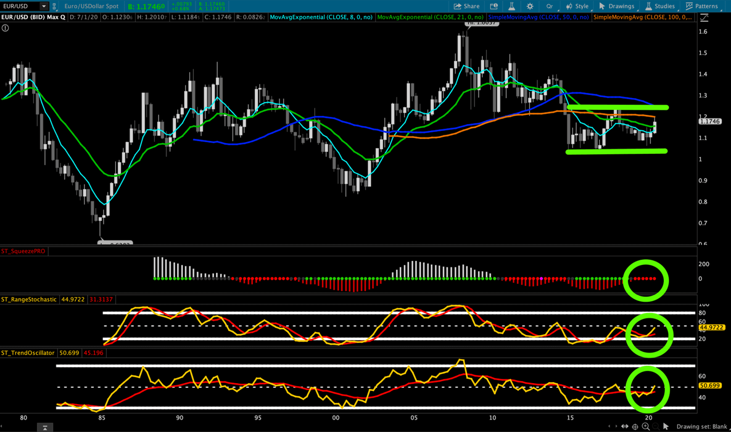Click the chart info alert icon
This screenshot has height=432, width=731.
click(x=5, y=28)
